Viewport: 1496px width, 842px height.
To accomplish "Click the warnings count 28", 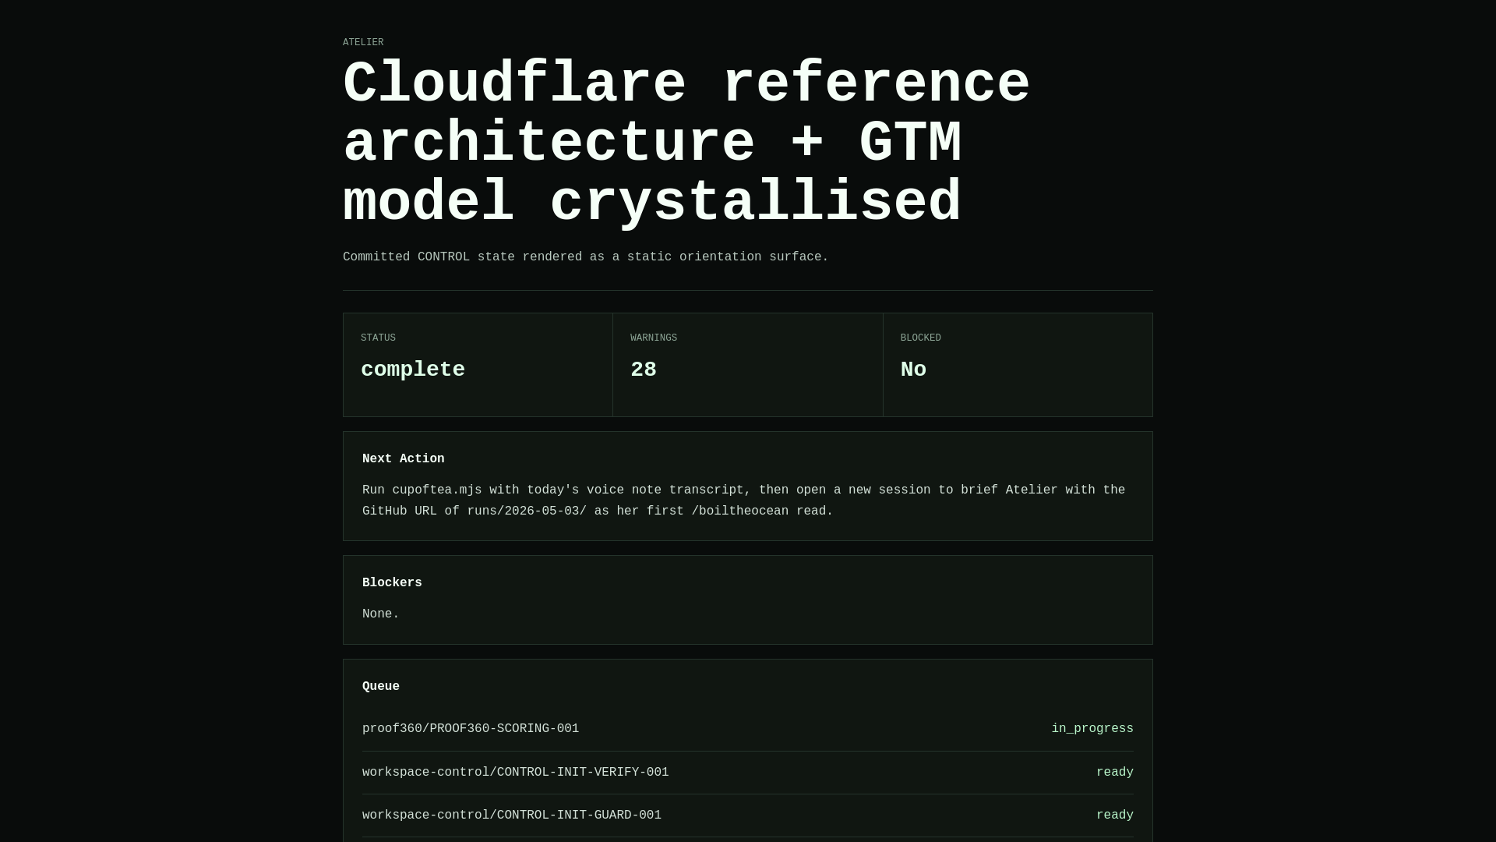I will [644, 370].
